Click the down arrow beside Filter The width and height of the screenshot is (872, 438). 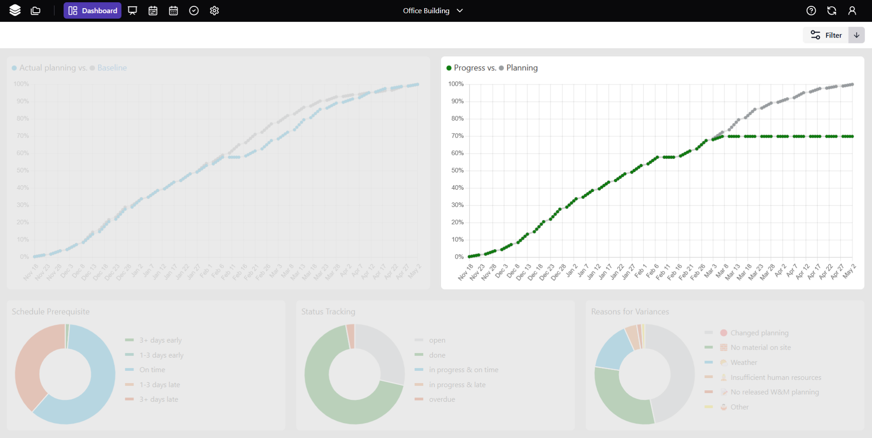point(857,35)
